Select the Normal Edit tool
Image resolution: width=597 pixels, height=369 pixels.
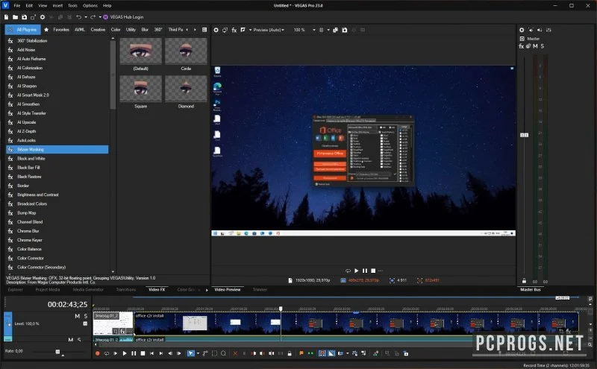click(190, 353)
